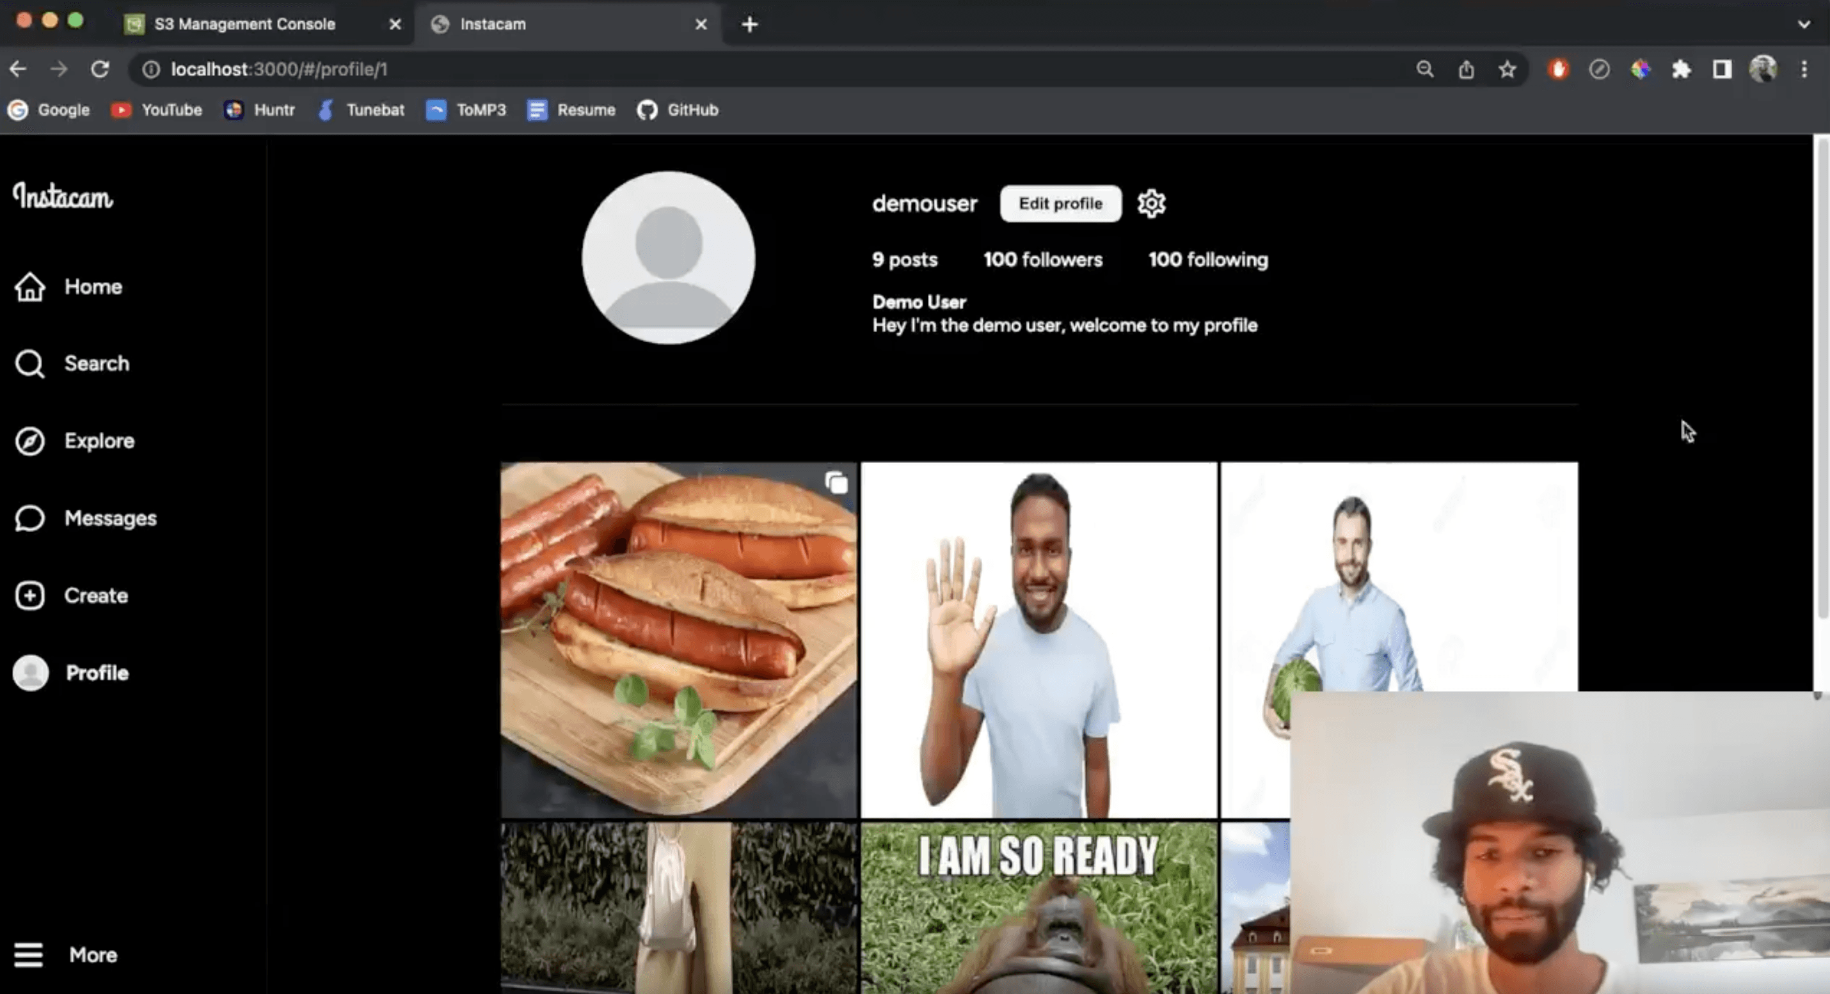Open the Tunebat bookmark
Image resolution: width=1830 pixels, height=994 pixels.
click(361, 110)
